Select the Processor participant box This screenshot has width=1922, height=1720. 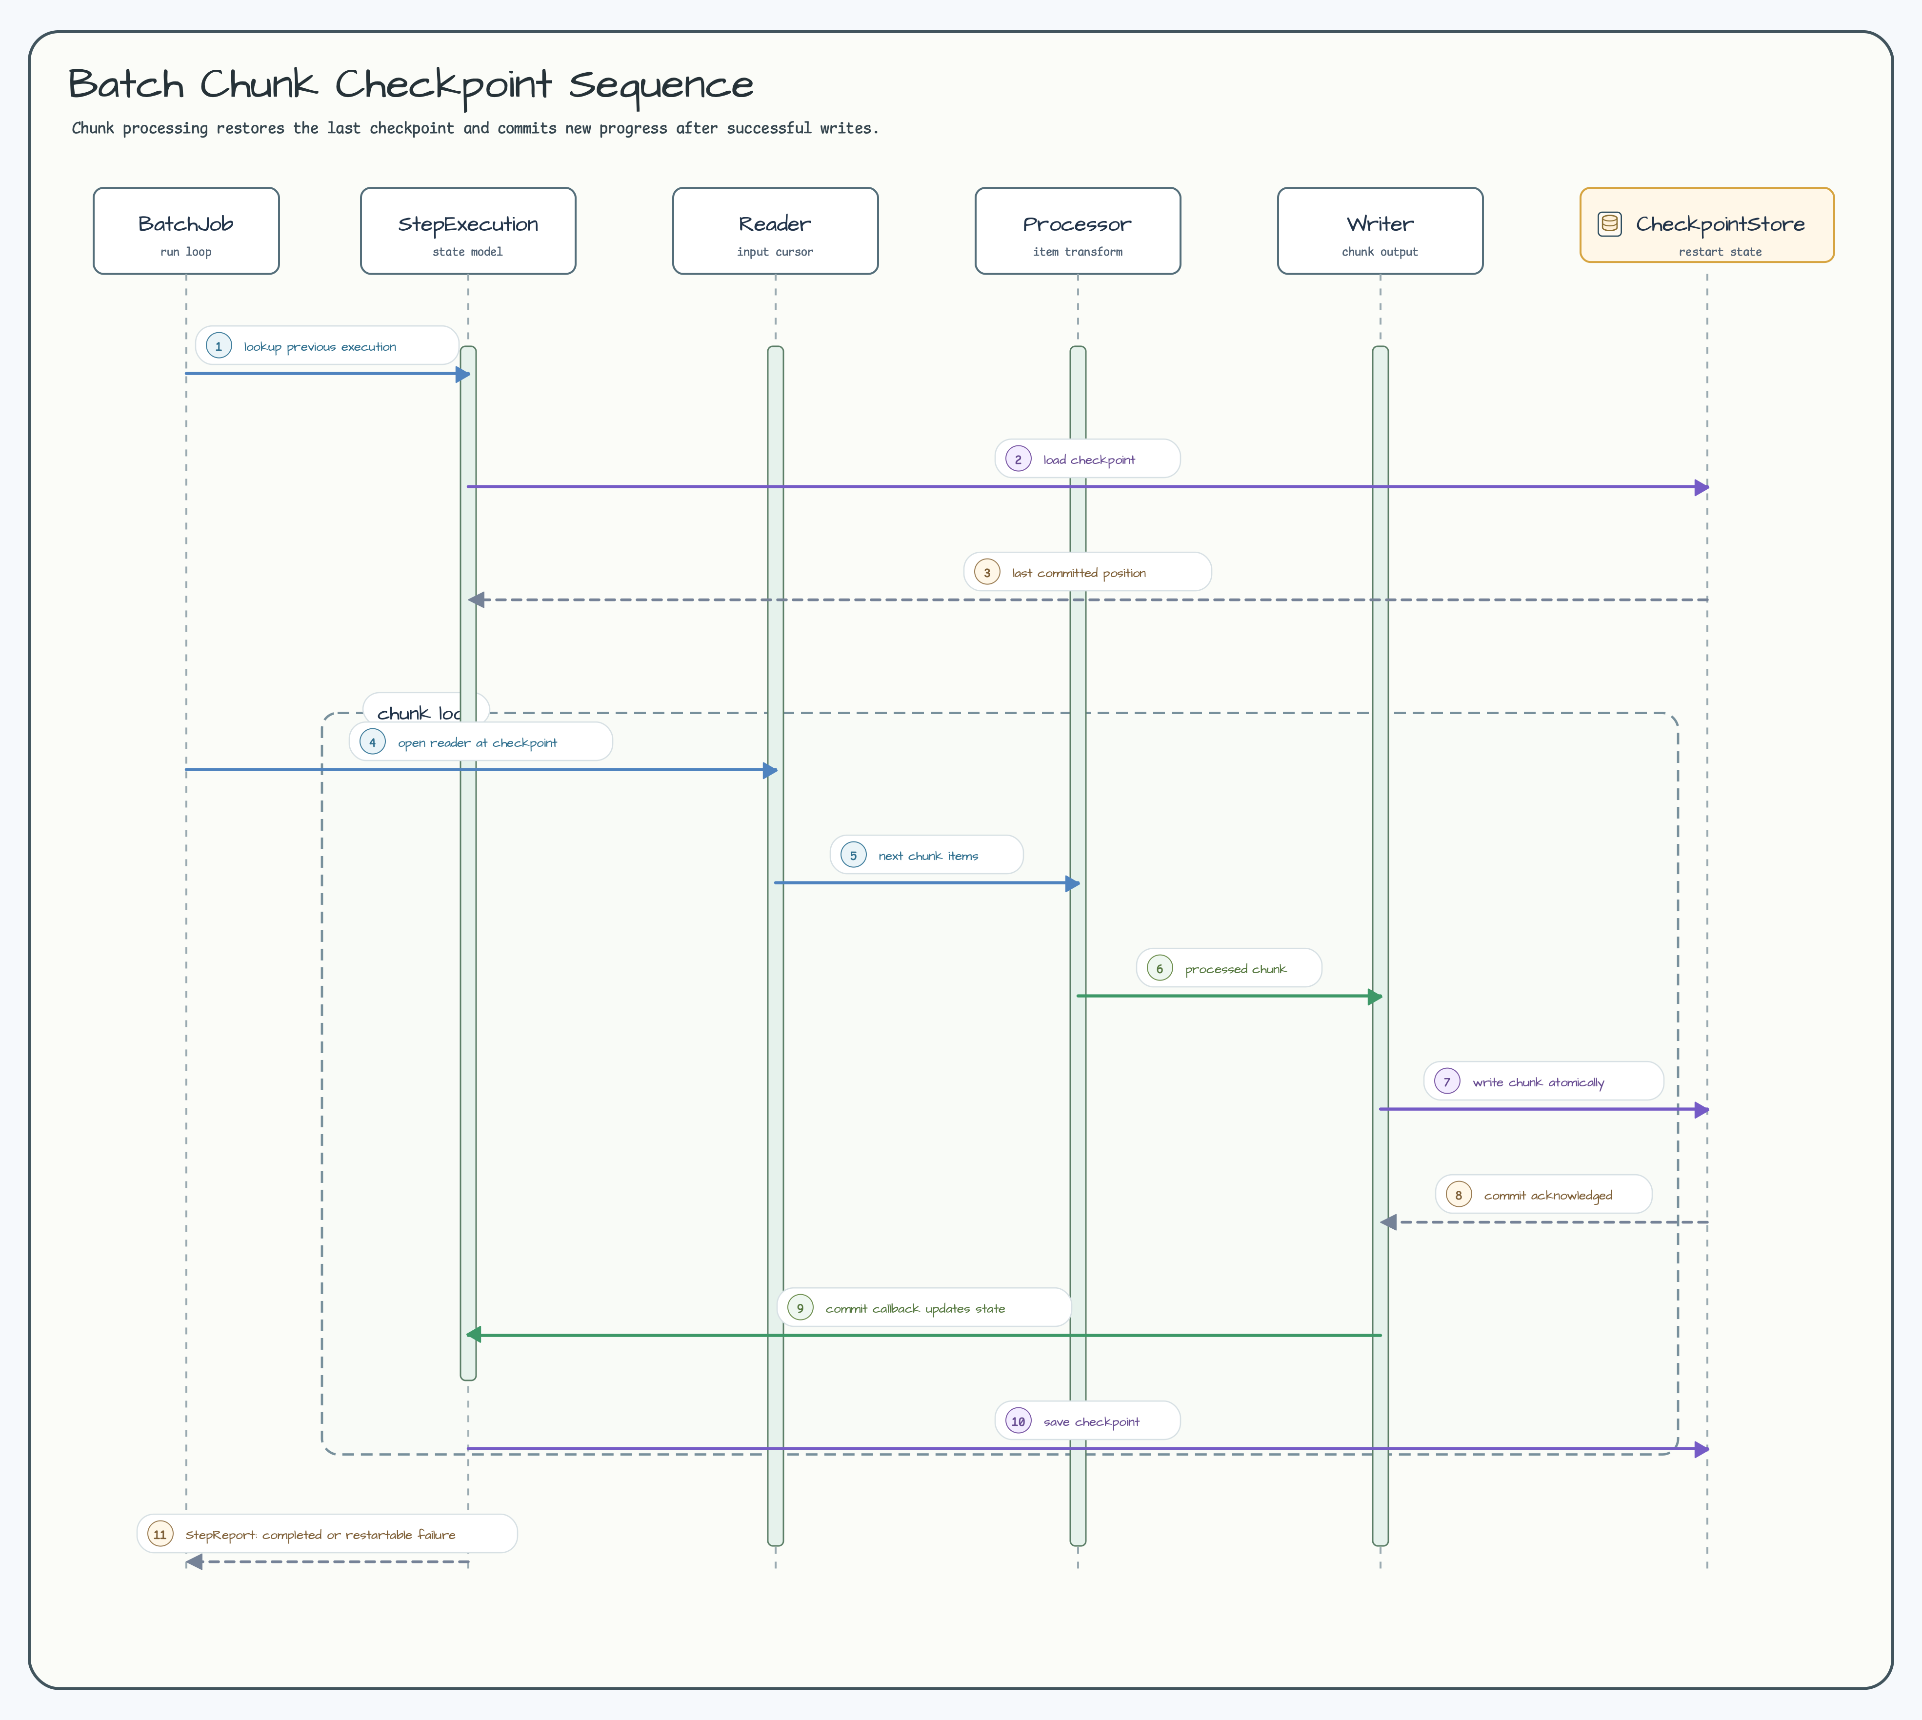click(x=1077, y=231)
